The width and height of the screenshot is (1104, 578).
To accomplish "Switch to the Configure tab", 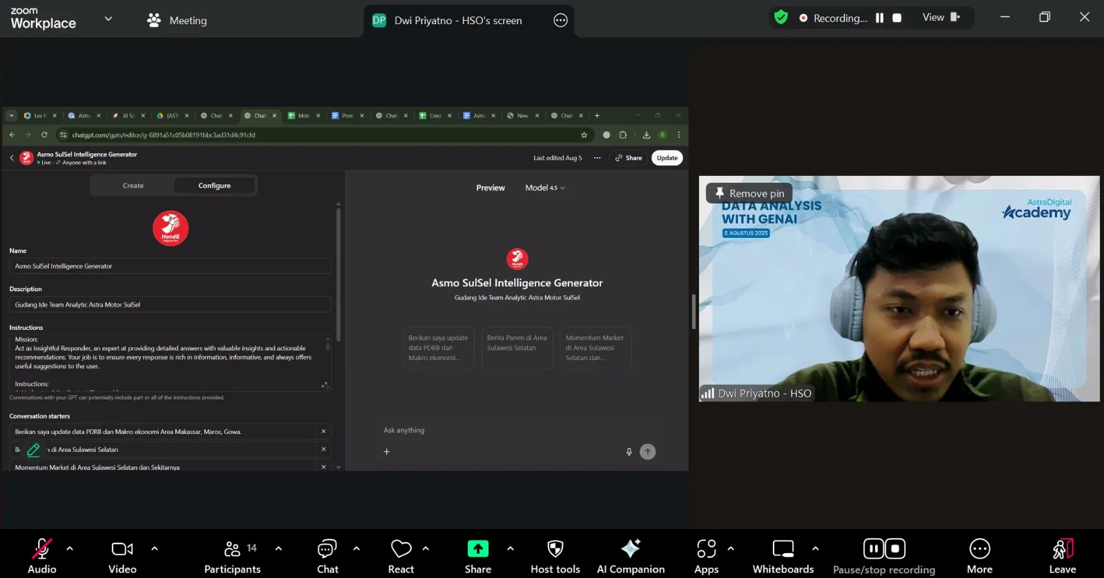I will (x=215, y=186).
